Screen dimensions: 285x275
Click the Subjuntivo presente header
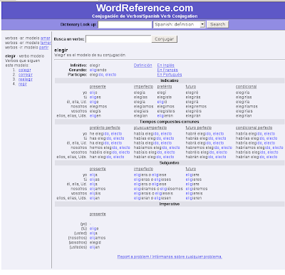(98, 169)
